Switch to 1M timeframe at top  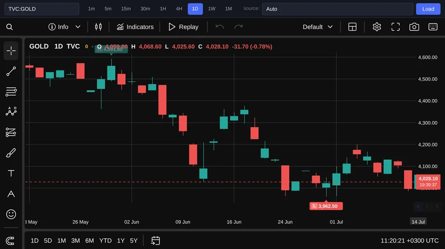click(229, 9)
